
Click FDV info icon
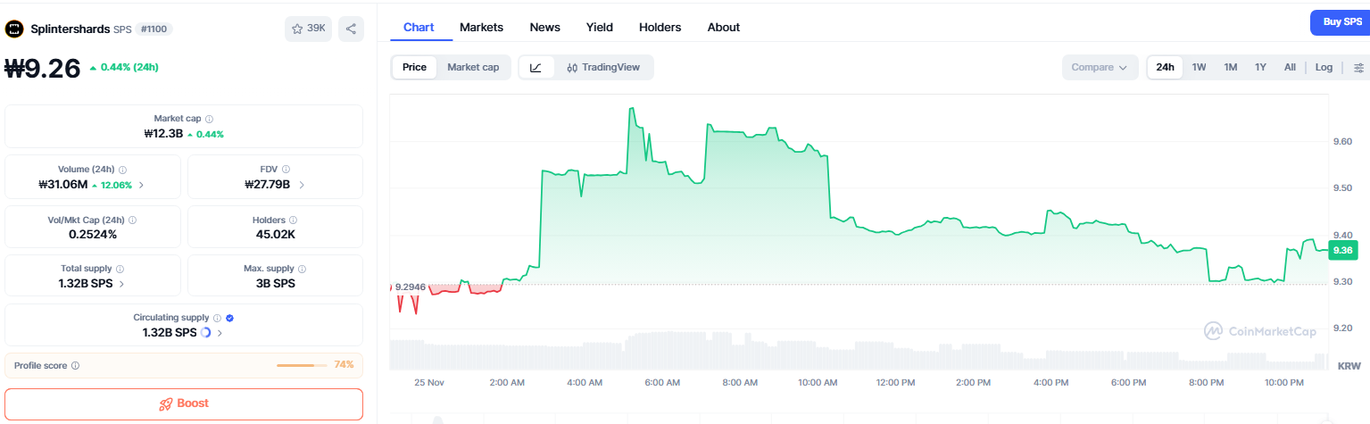pos(286,170)
